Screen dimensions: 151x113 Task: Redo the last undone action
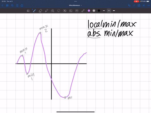tap(134, 5)
